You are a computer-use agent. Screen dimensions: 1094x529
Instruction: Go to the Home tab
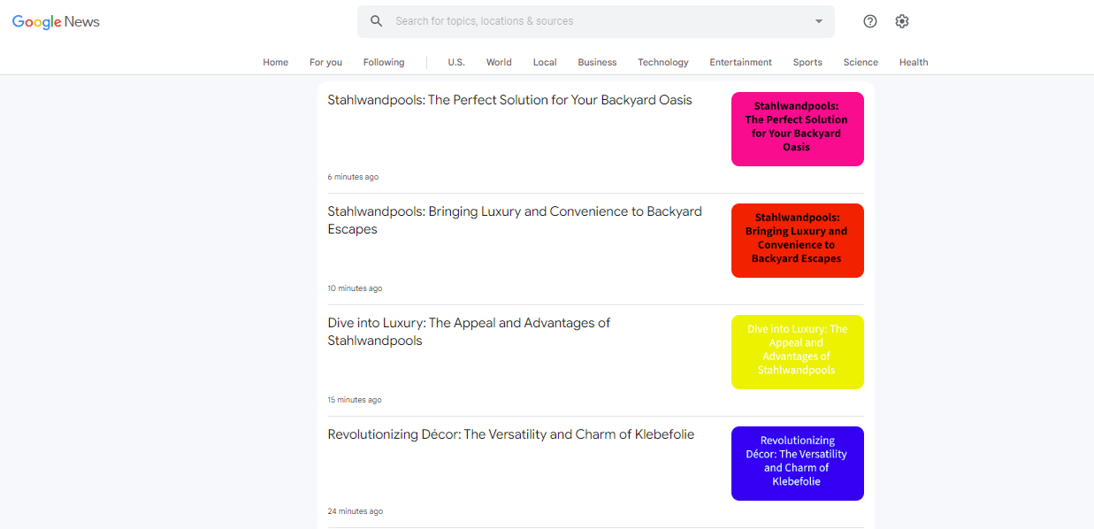(275, 62)
